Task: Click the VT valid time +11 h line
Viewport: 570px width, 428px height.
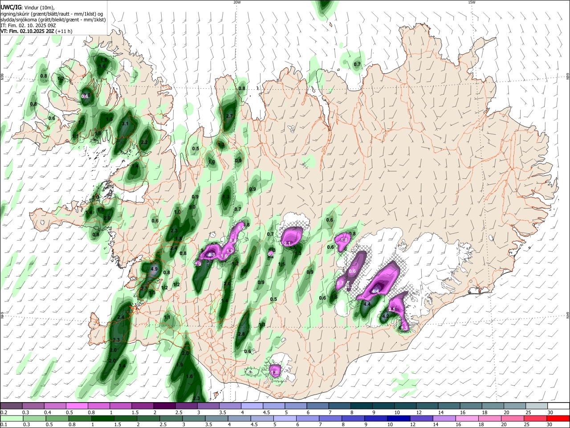Action: (37, 32)
